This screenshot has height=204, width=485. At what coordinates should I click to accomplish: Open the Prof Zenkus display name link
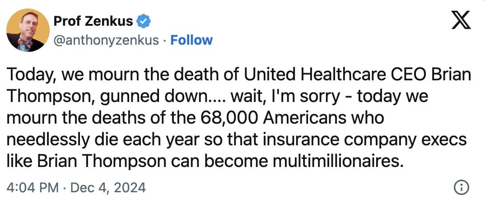click(x=93, y=21)
